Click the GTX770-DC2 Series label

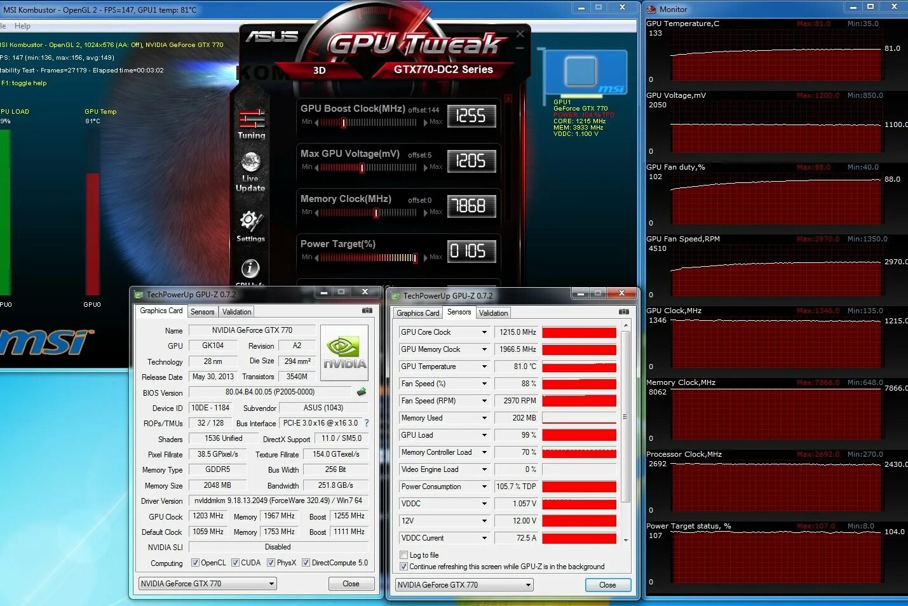pos(444,70)
